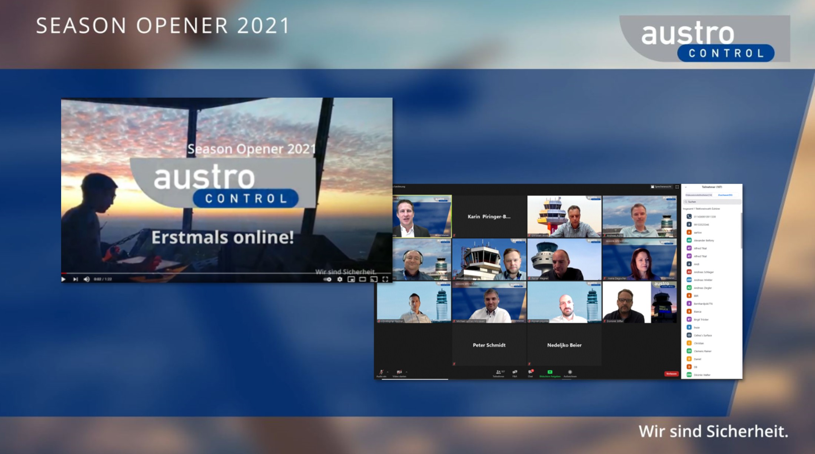Select Dominik Stifter video tile

point(639,302)
